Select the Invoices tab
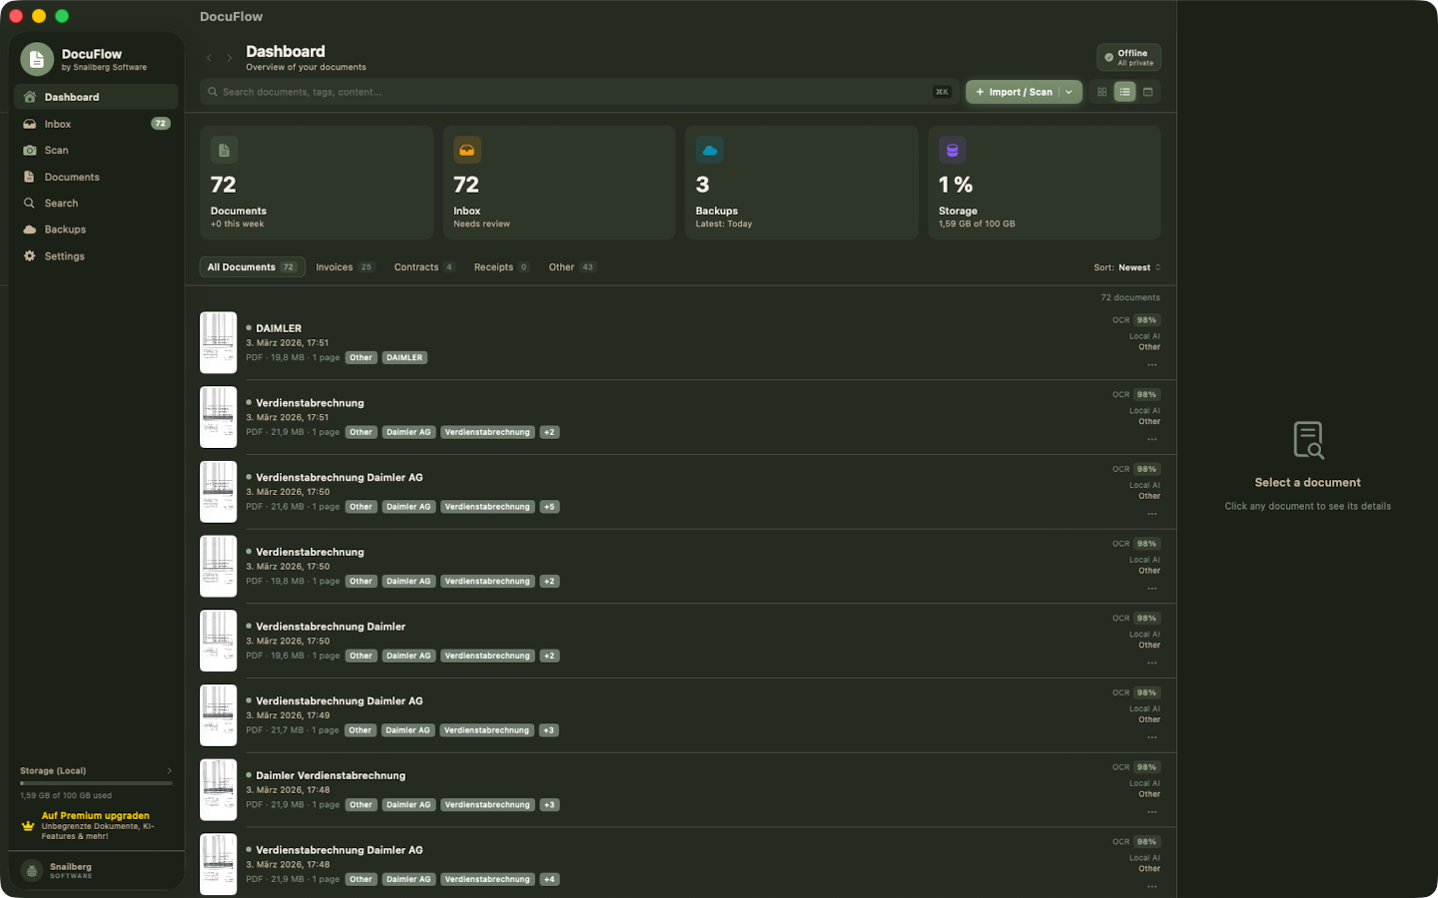 pyautogui.click(x=345, y=267)
